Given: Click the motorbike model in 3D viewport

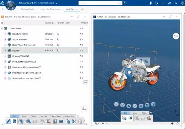Looking at the screenshot, I should coord(134,72).
